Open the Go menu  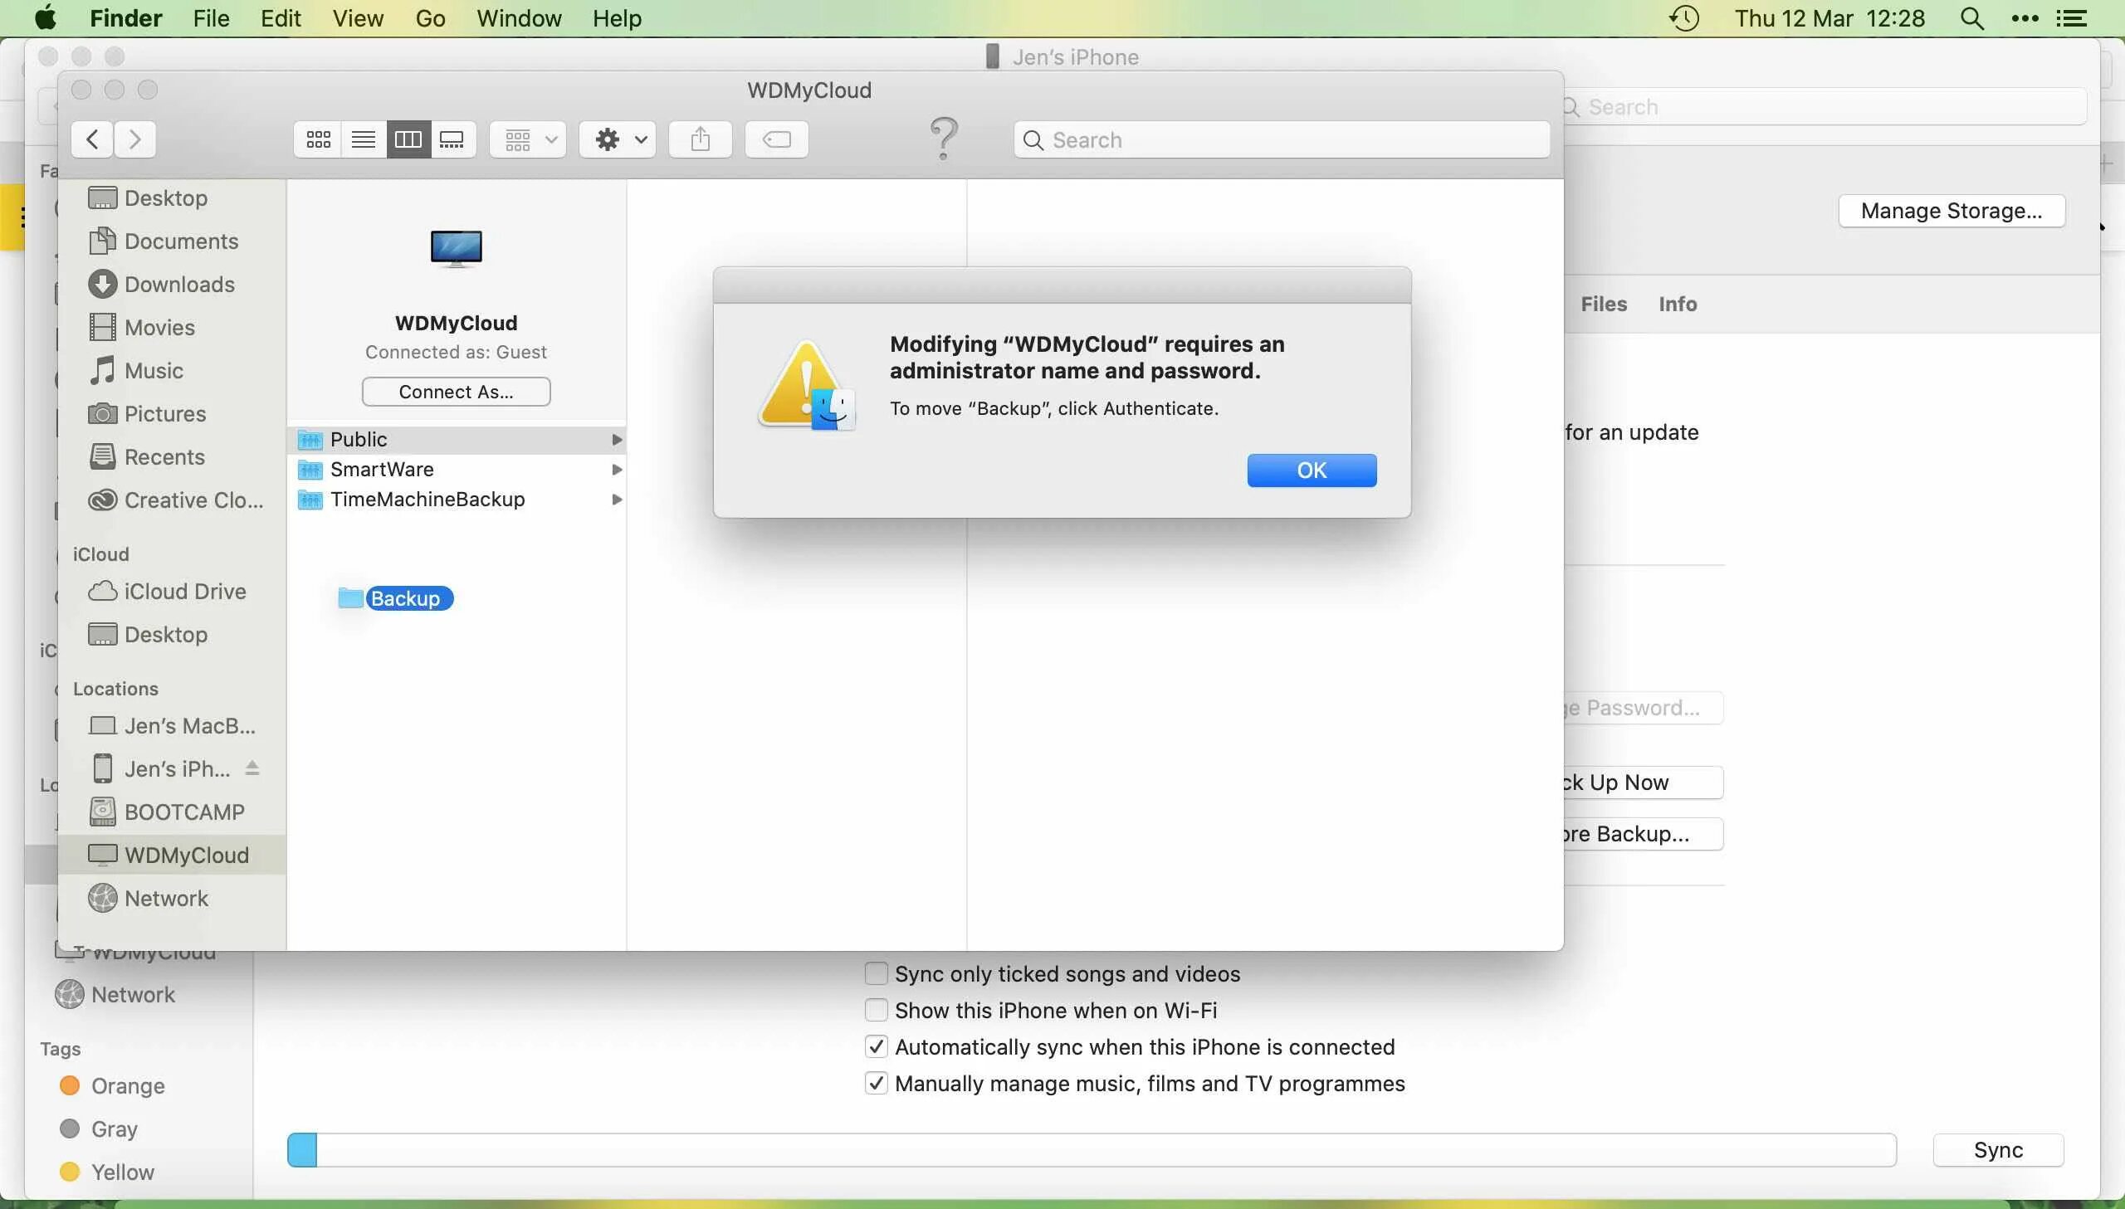coord(430,18)
